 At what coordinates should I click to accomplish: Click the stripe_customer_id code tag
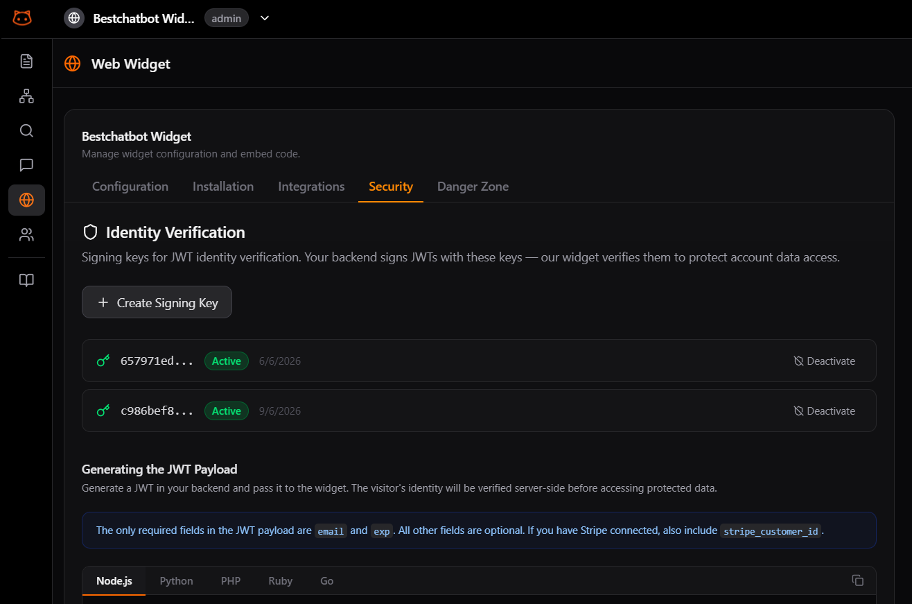pyautogui.click(x=771, y=531)
